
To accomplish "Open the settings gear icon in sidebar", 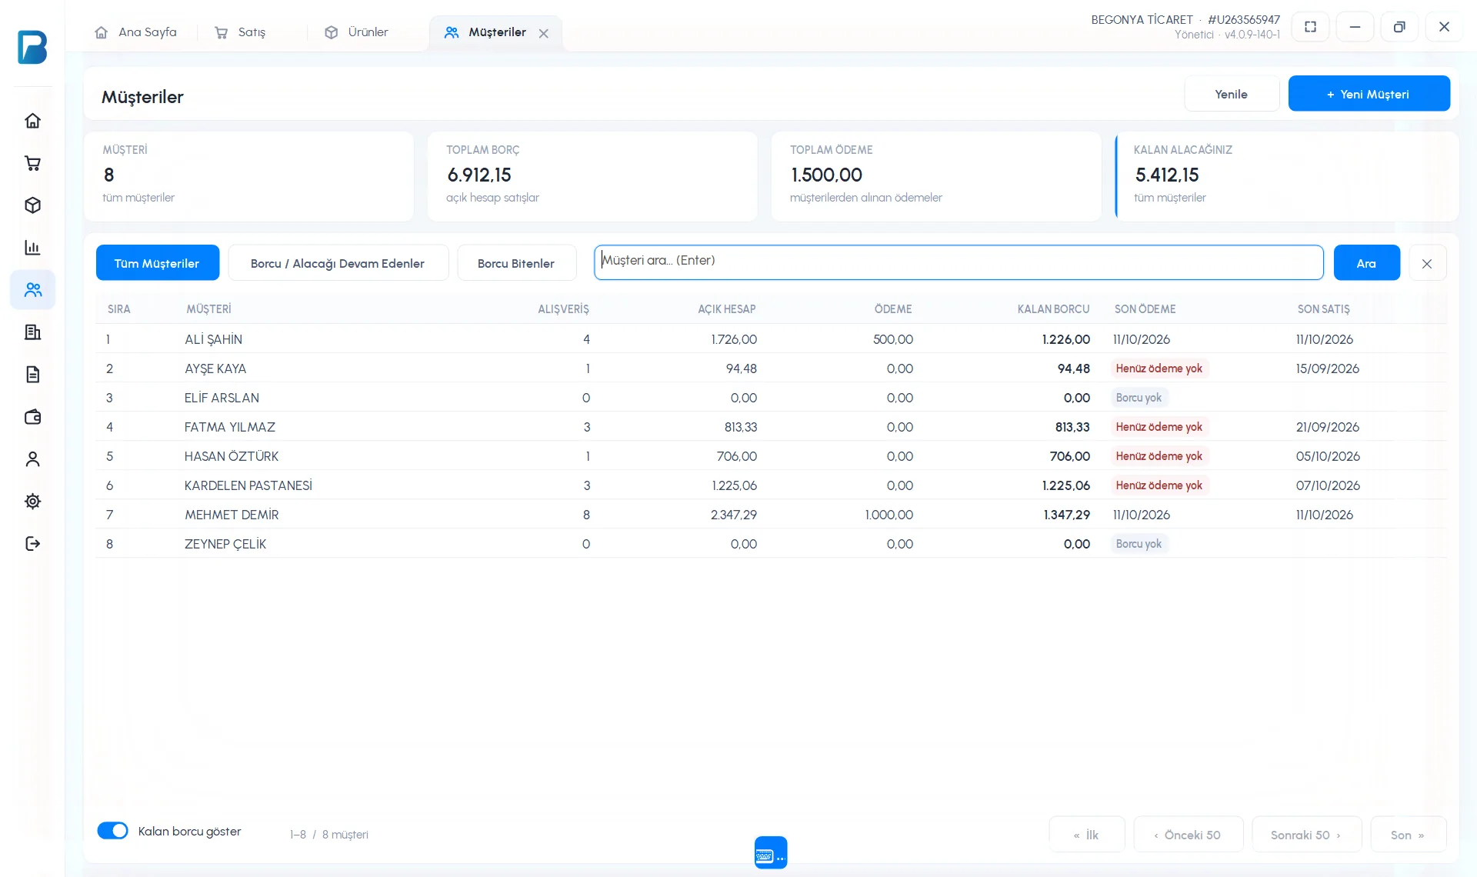I will [x=32, y=502].
